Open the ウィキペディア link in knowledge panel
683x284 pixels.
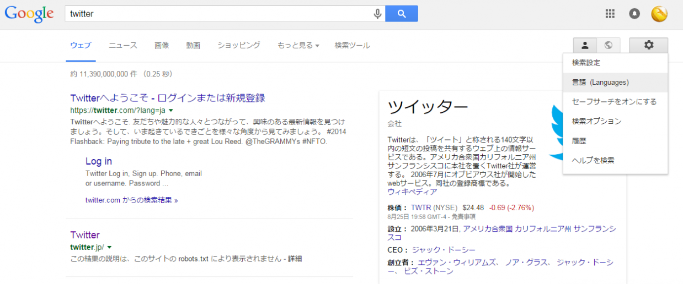[x=412, y=192]
